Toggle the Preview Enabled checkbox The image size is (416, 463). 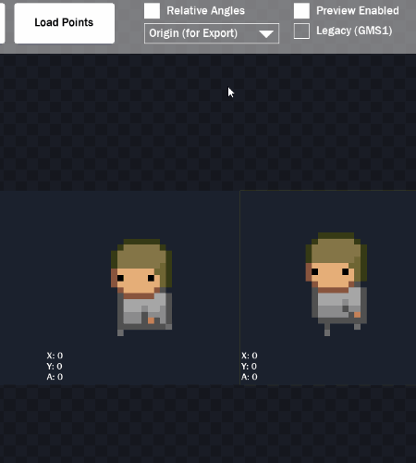point(301,11)
